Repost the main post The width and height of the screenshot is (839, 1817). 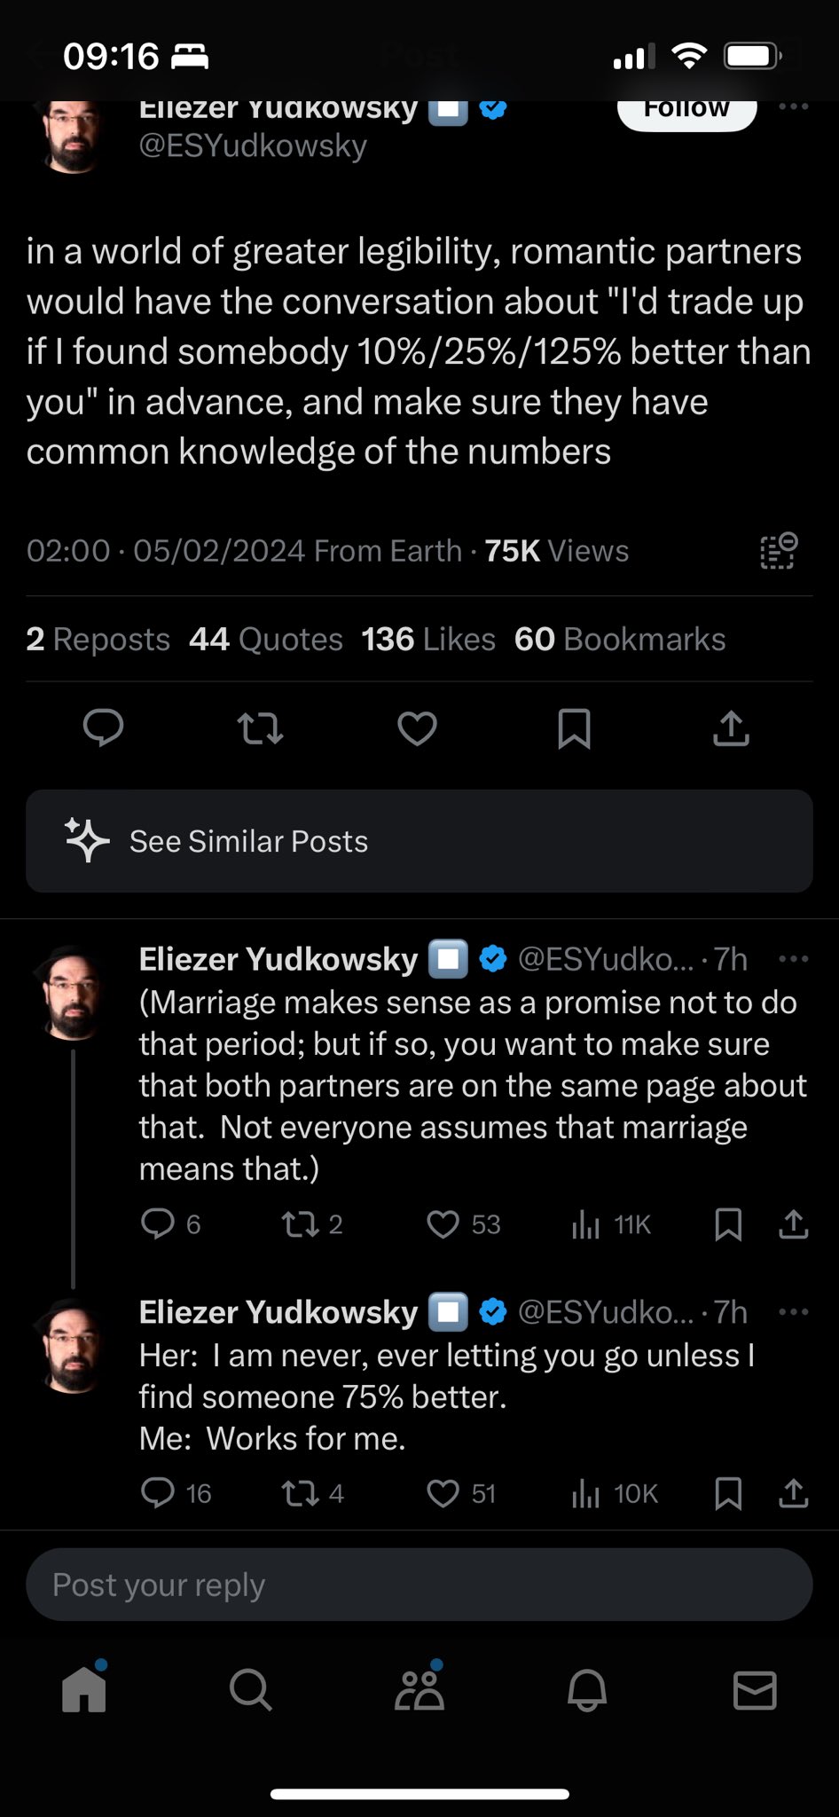click(260, 729)
